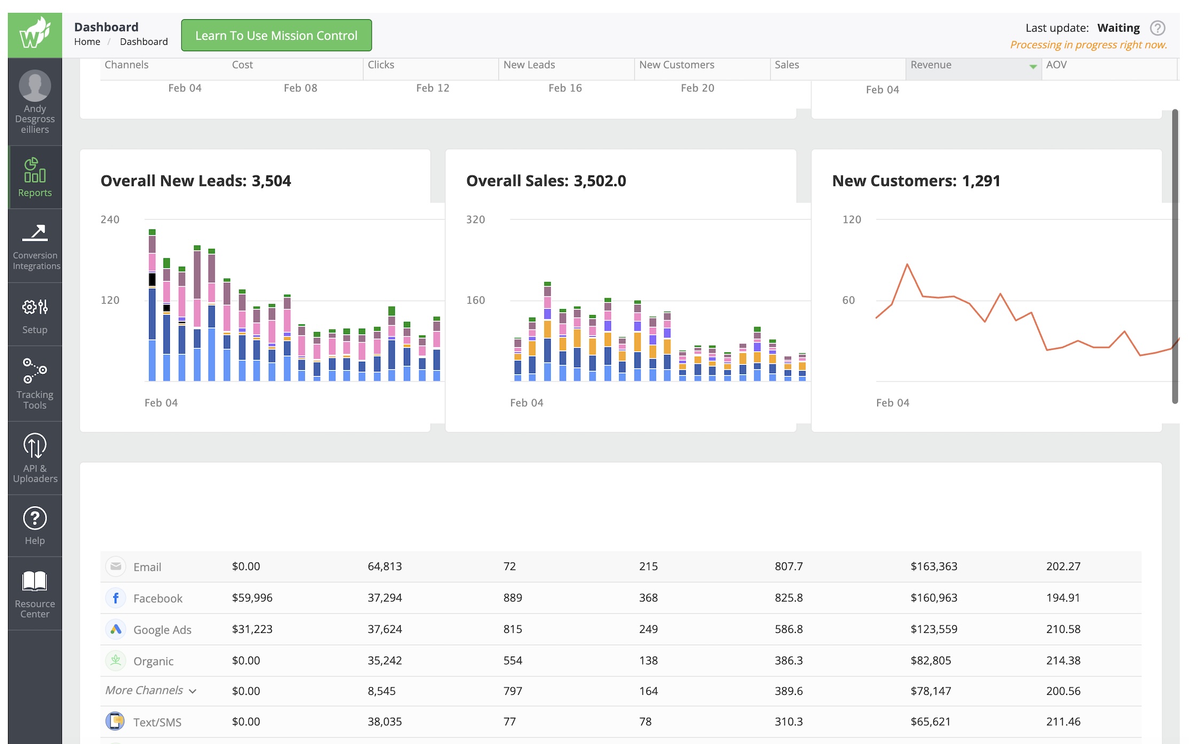The image size is (1189, 744).
Task: Sort table by Channels column
Action: click(127, 65)
